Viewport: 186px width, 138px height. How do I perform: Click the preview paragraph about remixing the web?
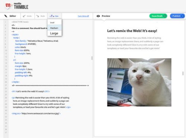pyautogui.click(x=135, y=43)
